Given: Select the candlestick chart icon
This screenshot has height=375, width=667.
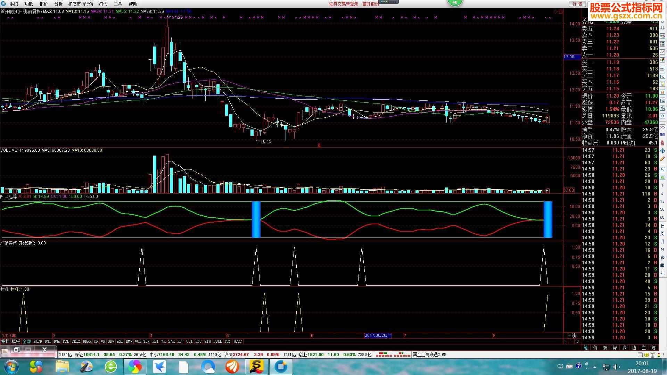Looking at the screenshot, I should click(662, 59).
